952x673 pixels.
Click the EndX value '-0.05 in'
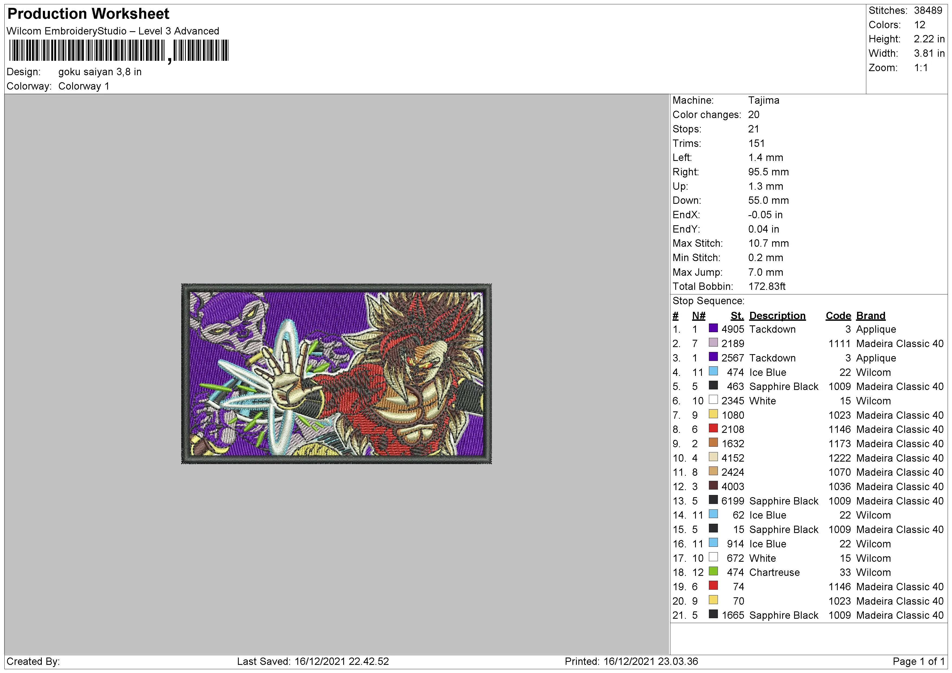(765, 215)
